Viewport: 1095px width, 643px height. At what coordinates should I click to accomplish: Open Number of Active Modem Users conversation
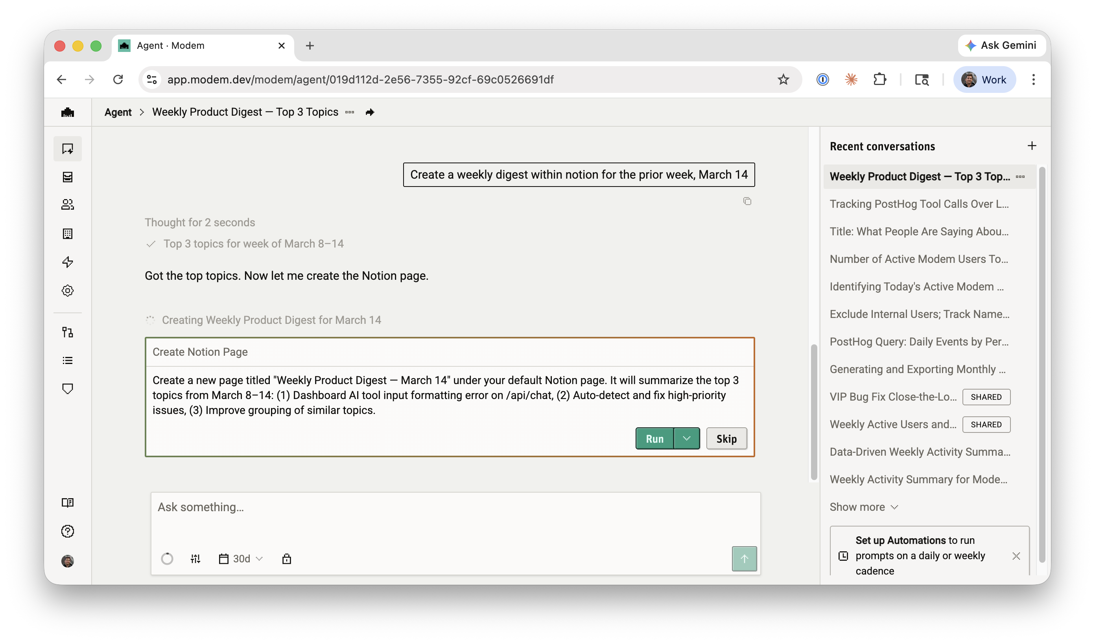[918, 259]
